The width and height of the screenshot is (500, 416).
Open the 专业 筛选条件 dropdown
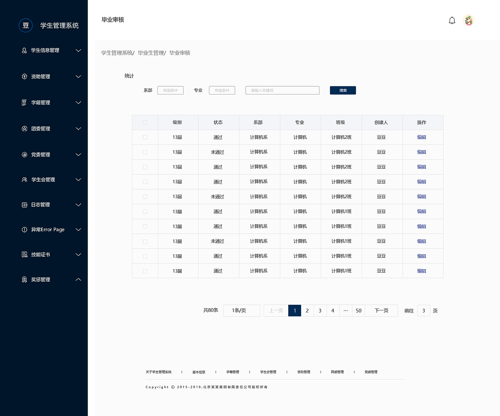[222, 90]
